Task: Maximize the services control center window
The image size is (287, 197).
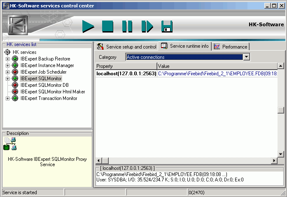Action: (274, 6)
